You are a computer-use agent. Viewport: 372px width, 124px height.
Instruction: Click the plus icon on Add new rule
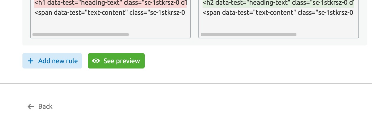point(31,61)
